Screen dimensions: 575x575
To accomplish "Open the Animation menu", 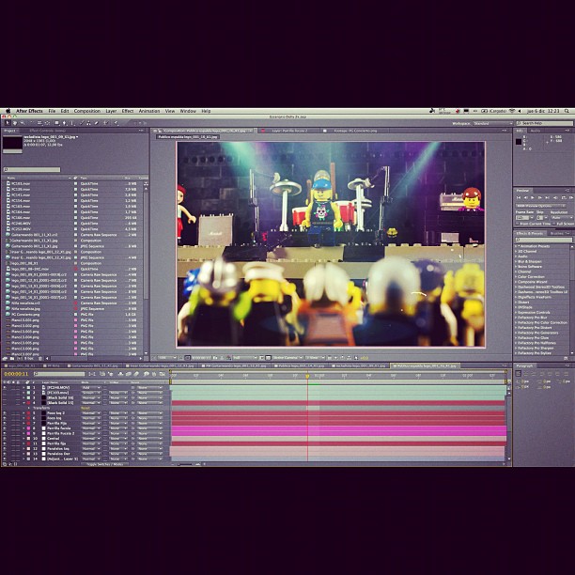I will coord(149,111).
